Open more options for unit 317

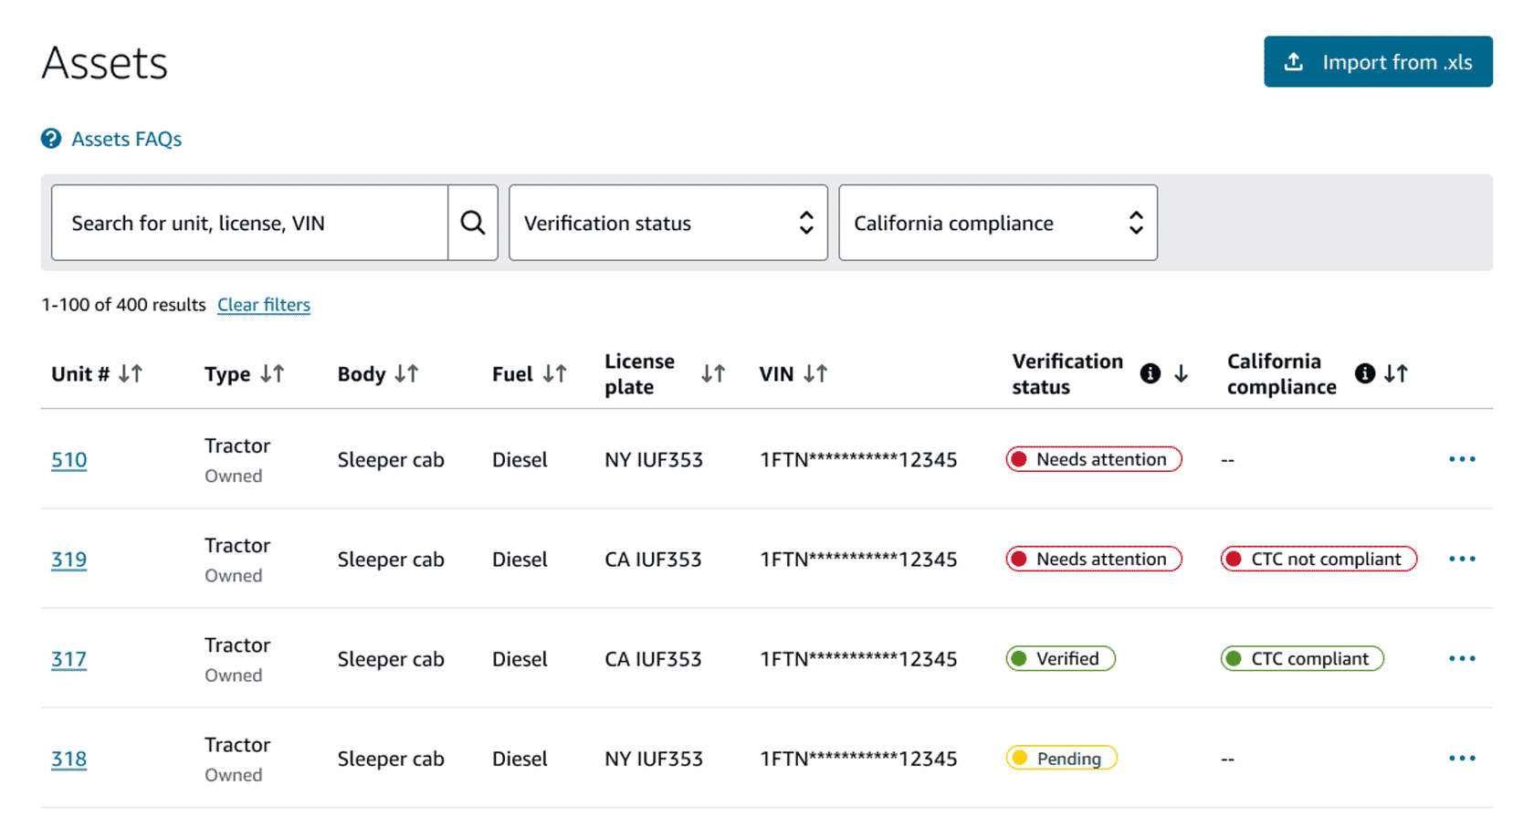(x=1462, y=658)
